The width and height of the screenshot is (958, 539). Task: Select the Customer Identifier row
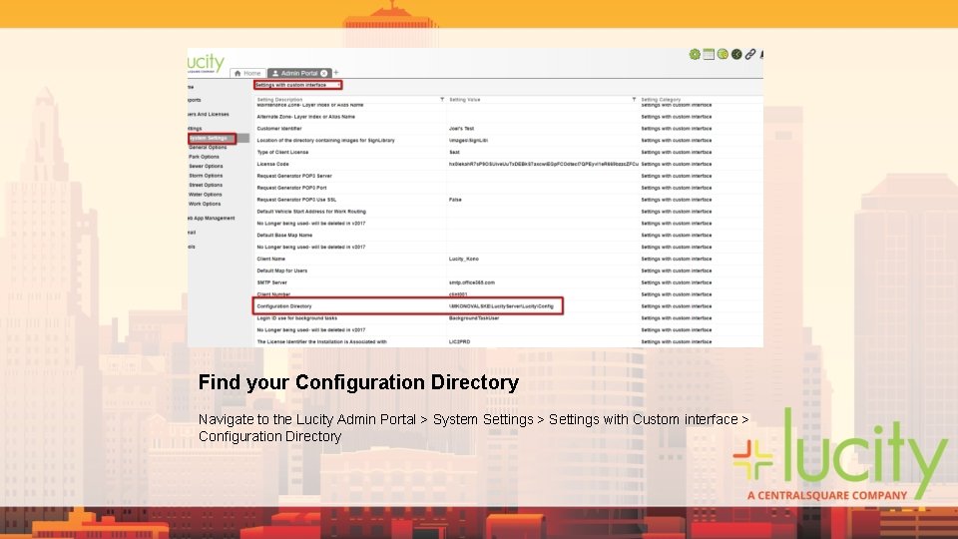[279, 129]
